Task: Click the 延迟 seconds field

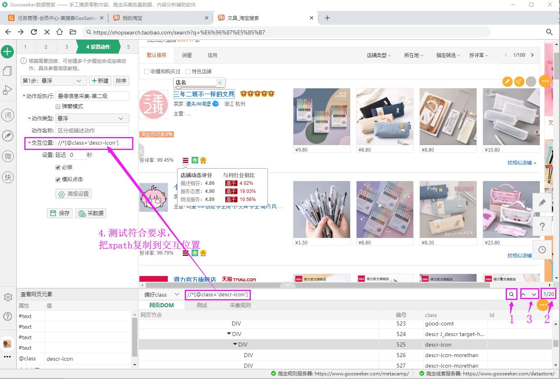Action: [77, 155]
